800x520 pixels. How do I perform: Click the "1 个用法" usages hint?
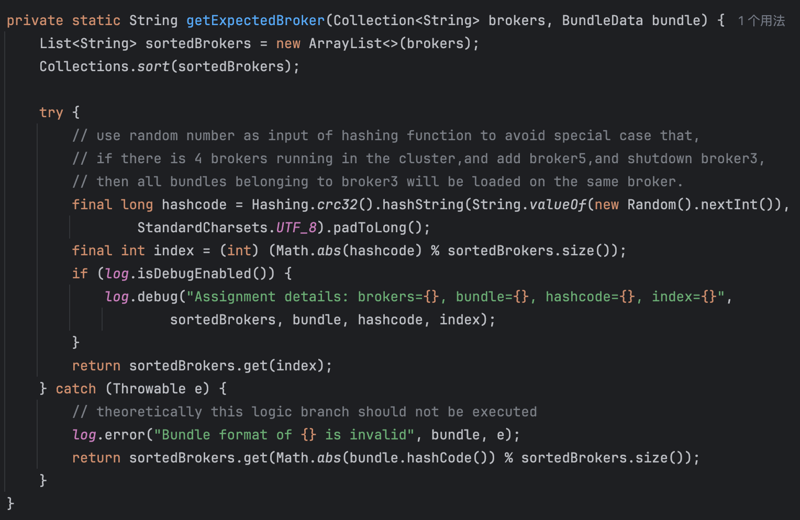761,21
